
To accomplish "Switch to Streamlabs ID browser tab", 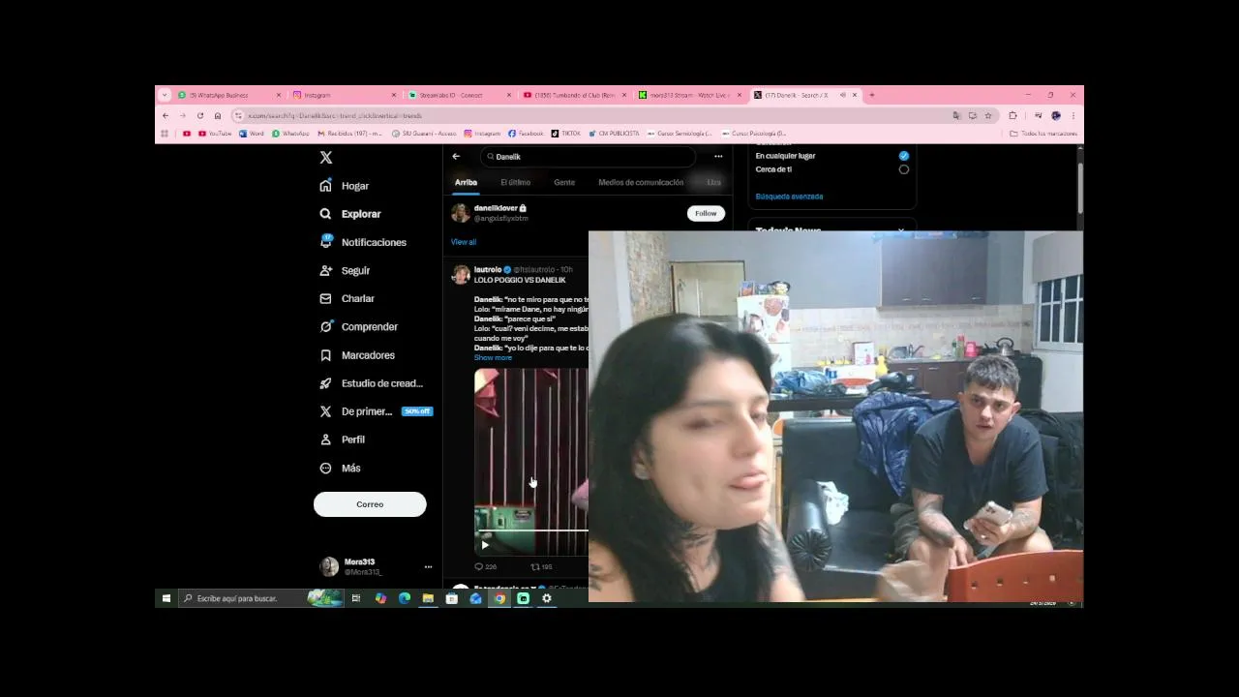I will [x=459, y=95].
